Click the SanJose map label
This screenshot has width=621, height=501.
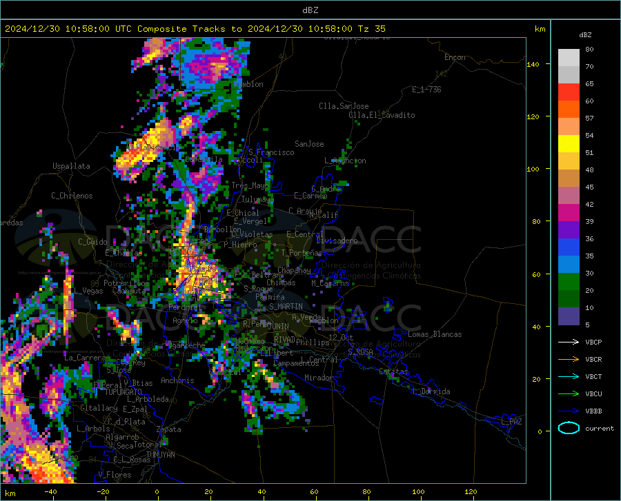click(x=309, y=144)
